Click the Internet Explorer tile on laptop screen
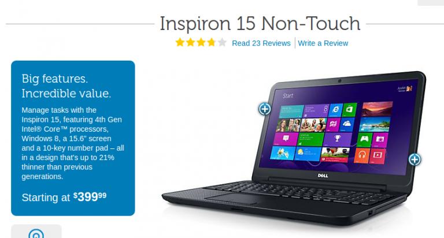444x238 pixels. coord(335,110)
